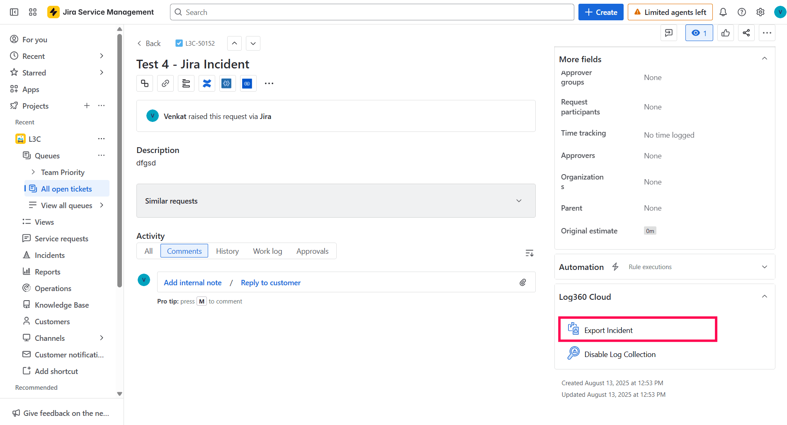Switch to the History tab in Activity
The width and height of the screenshot is (787, 425).
click(x=227, y=251)
